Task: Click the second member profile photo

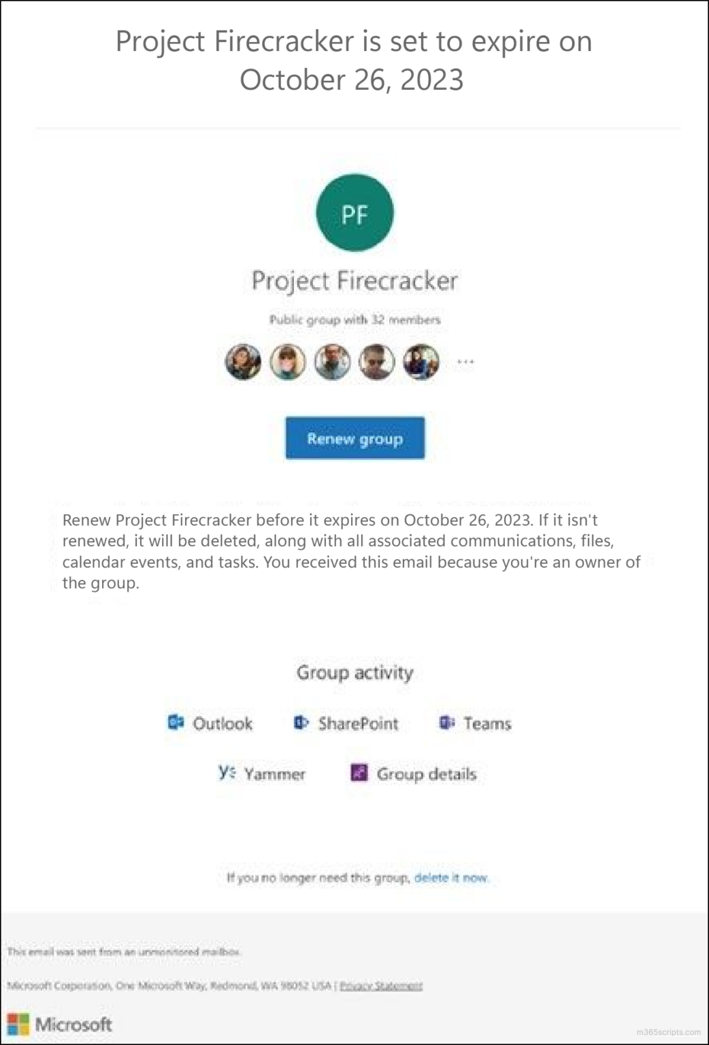Action: point(287,361)
